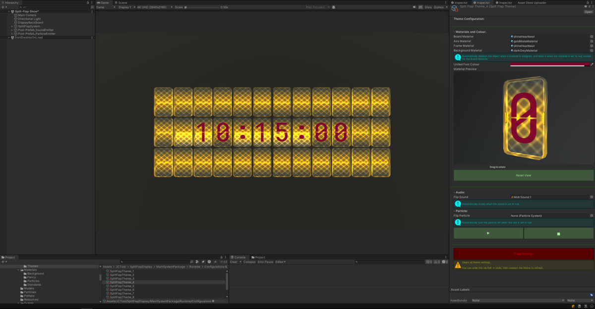Switch to the Scene tab
Viewport: 595px width, 309px height.
click(121, 2)
